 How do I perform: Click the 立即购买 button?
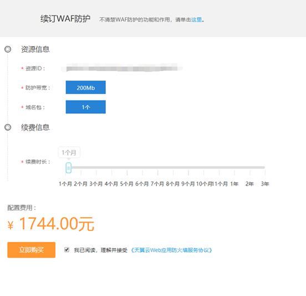(x=32, y=250)
